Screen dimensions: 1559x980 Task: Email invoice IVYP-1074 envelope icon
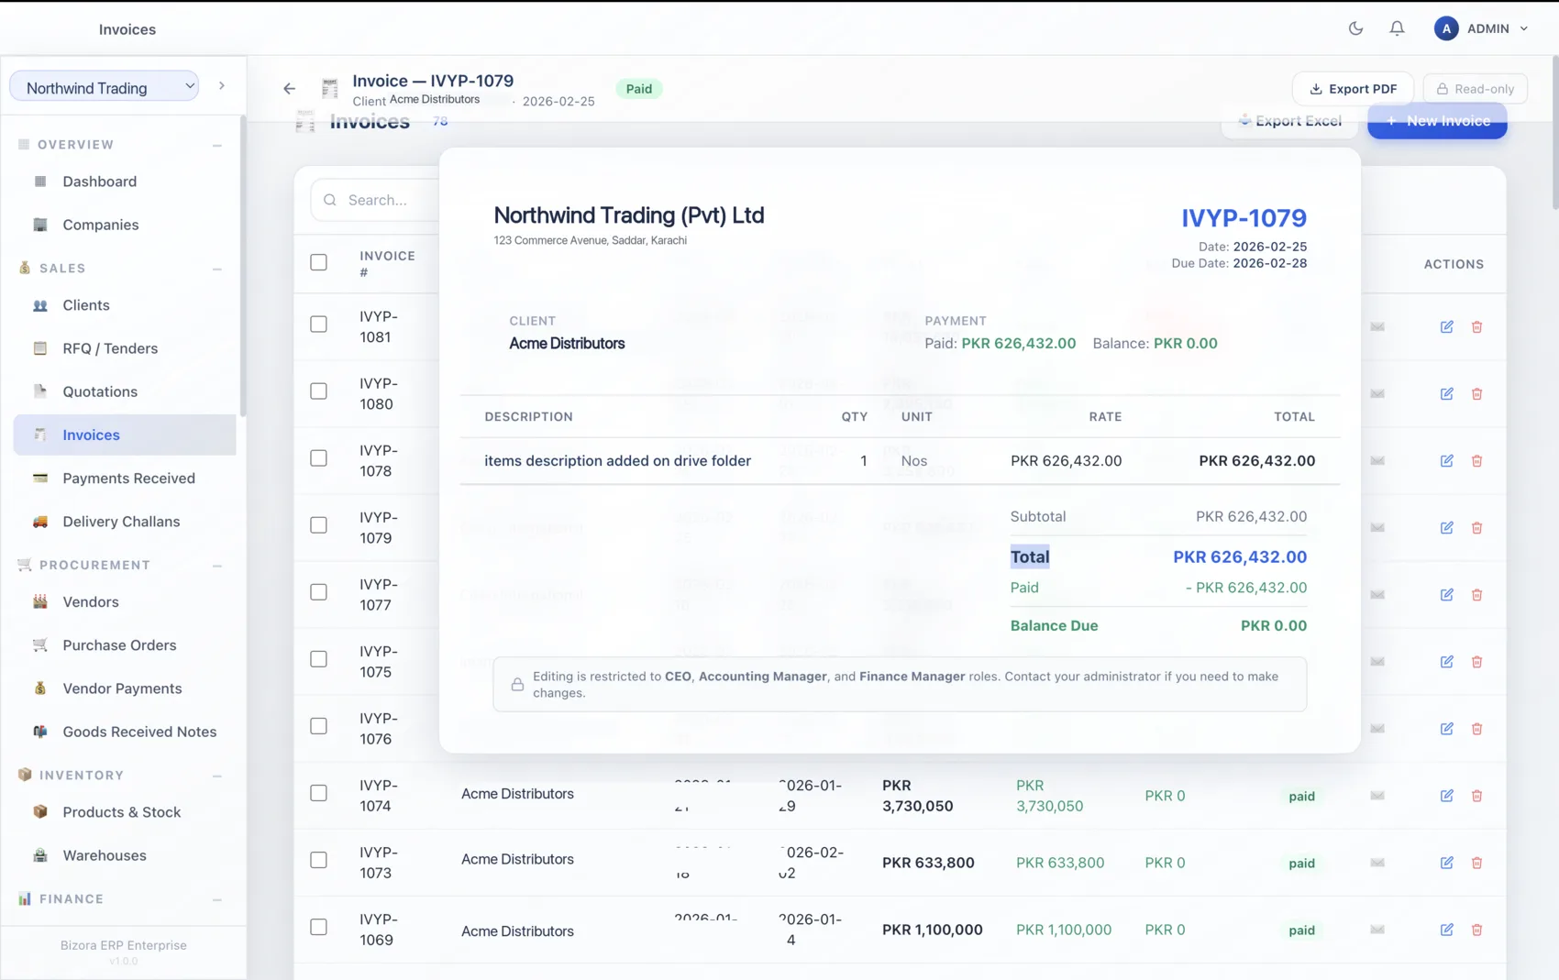[1377, 796]
